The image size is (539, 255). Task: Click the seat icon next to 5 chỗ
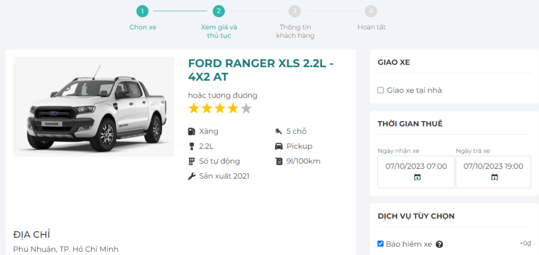click(x=278, y=131)
